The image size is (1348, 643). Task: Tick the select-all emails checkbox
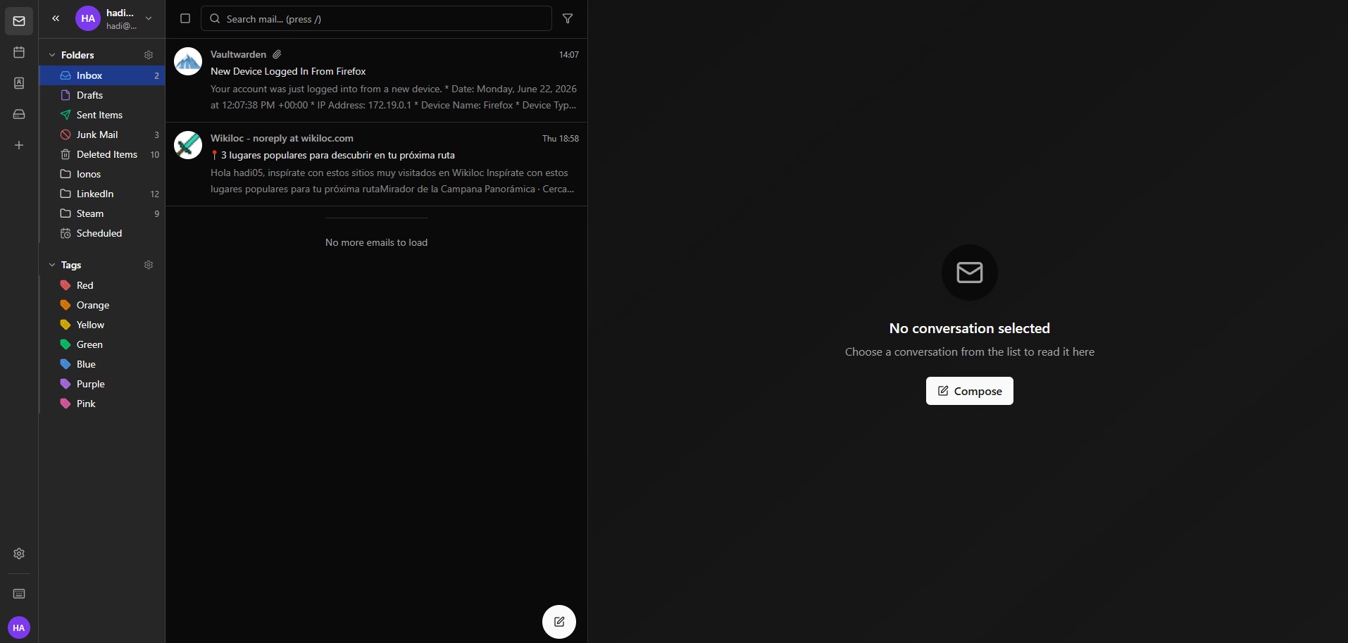tap(185, 18)
